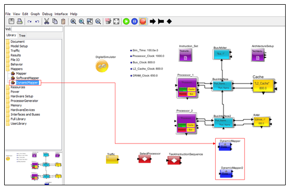Open the Interface menu
The width and height of the screenshot is (293, 190).
coord(61,14)
